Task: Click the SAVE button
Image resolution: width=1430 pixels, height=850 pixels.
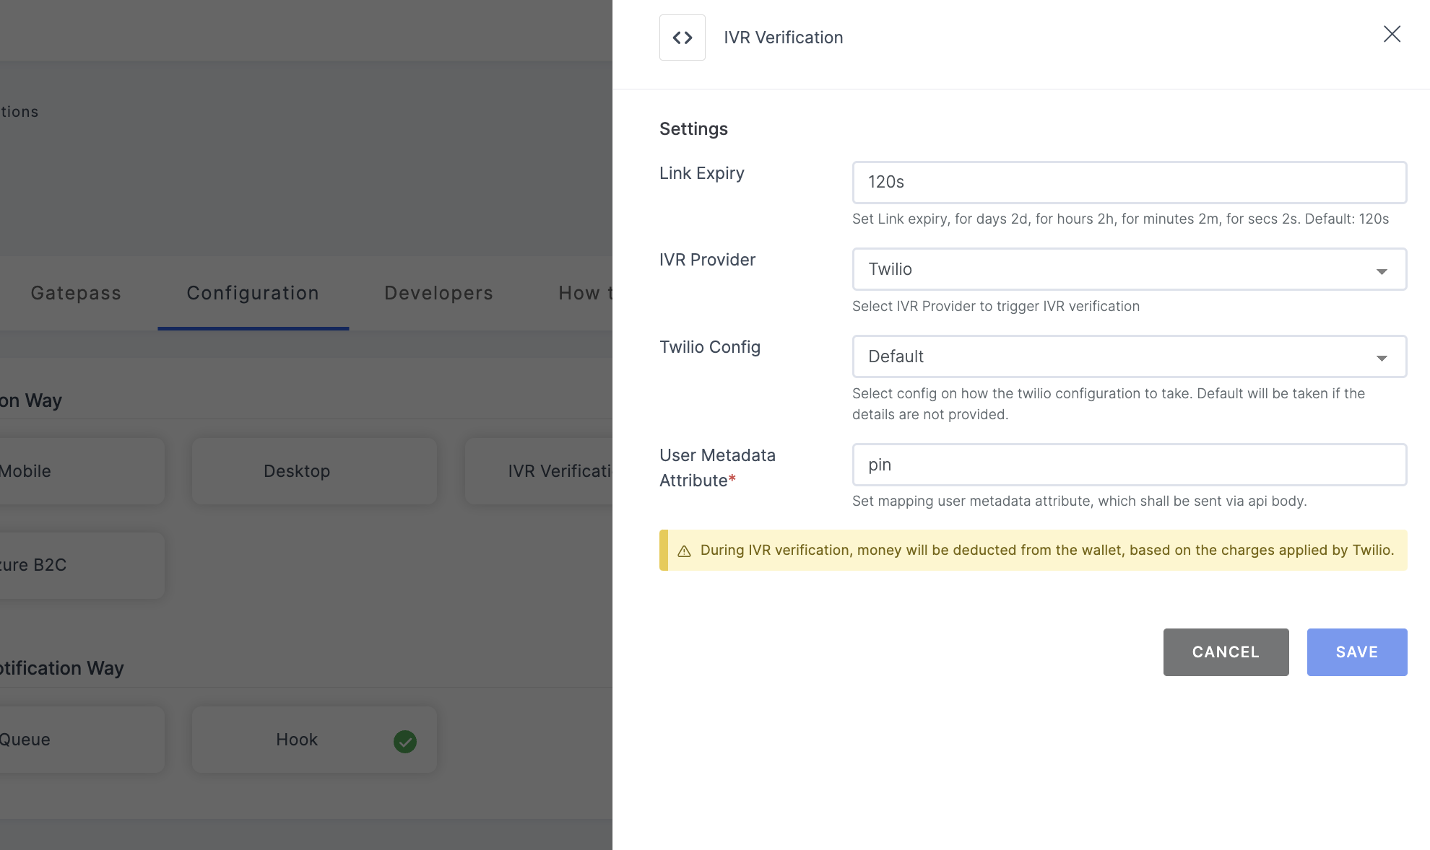Action: [x=1357, y=652]
